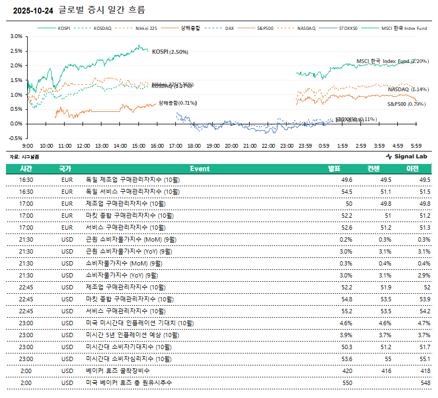The image size is (438, 398).
Task: Click the KOSPI (2.50%) line end label
Action: [x=169, y=52]
